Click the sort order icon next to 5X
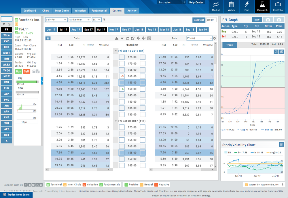Image resolution: width=288 pixels, height=198 pixels. click(104, 19)
